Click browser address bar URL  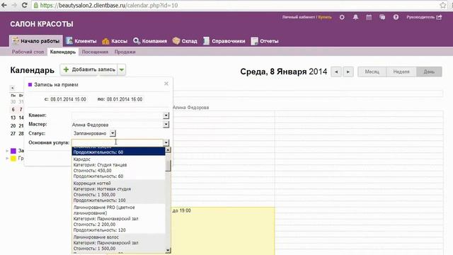click(109, 5)
